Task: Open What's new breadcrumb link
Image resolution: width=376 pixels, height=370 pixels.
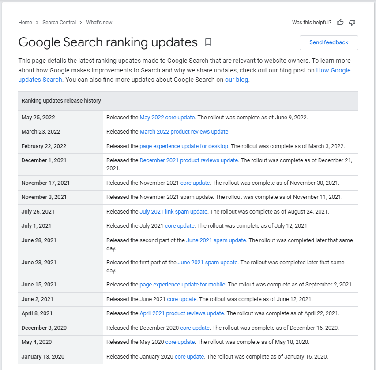Action: (x=99, y=23)
